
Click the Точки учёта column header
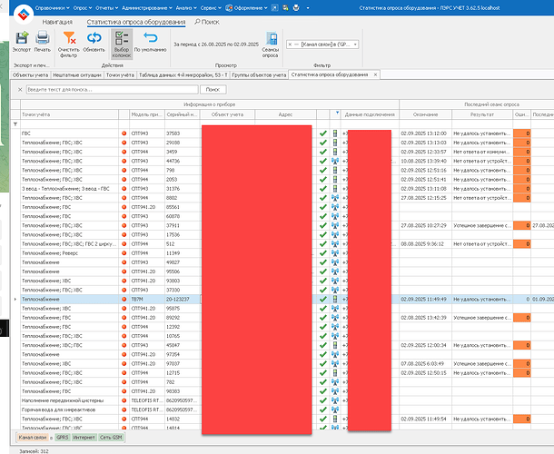coord(70,114)
